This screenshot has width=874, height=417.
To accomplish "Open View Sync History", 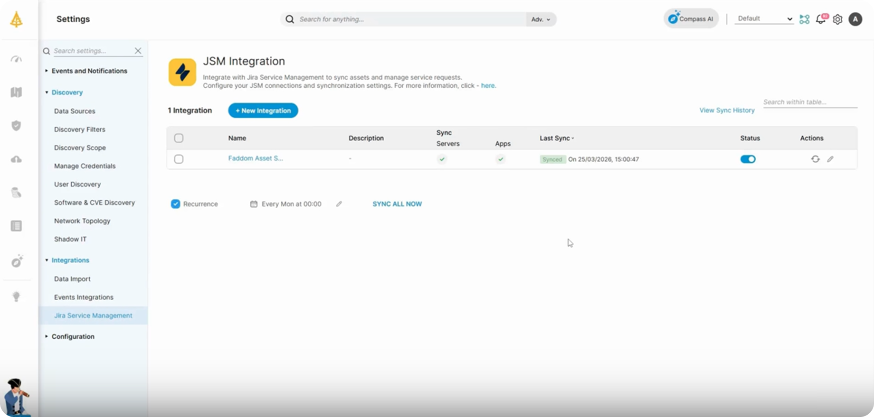I will 727,110.
